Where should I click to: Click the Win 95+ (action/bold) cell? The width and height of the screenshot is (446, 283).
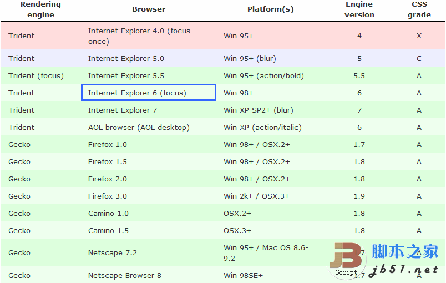[271, 75]
